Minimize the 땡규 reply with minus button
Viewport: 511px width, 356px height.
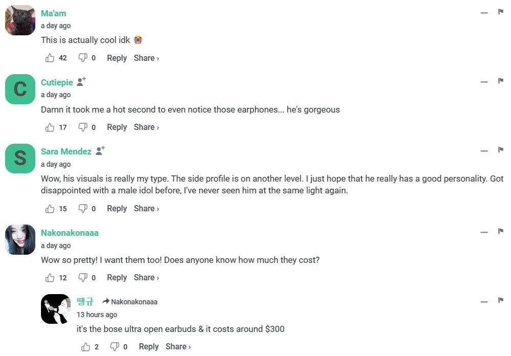(x=484, y=301)
